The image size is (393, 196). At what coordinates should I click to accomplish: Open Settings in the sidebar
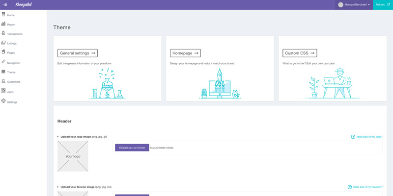pos(12,102)
